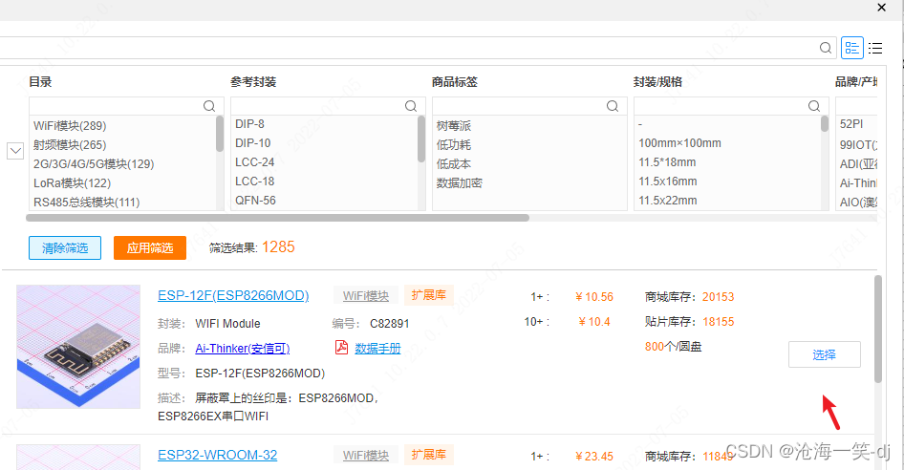Click the ESP-12F product thumbnail
The width and height of the screenshot is (904, 470).
78,347
